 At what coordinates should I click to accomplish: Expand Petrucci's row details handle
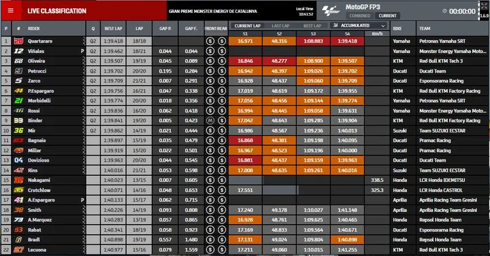click(84, 71)
